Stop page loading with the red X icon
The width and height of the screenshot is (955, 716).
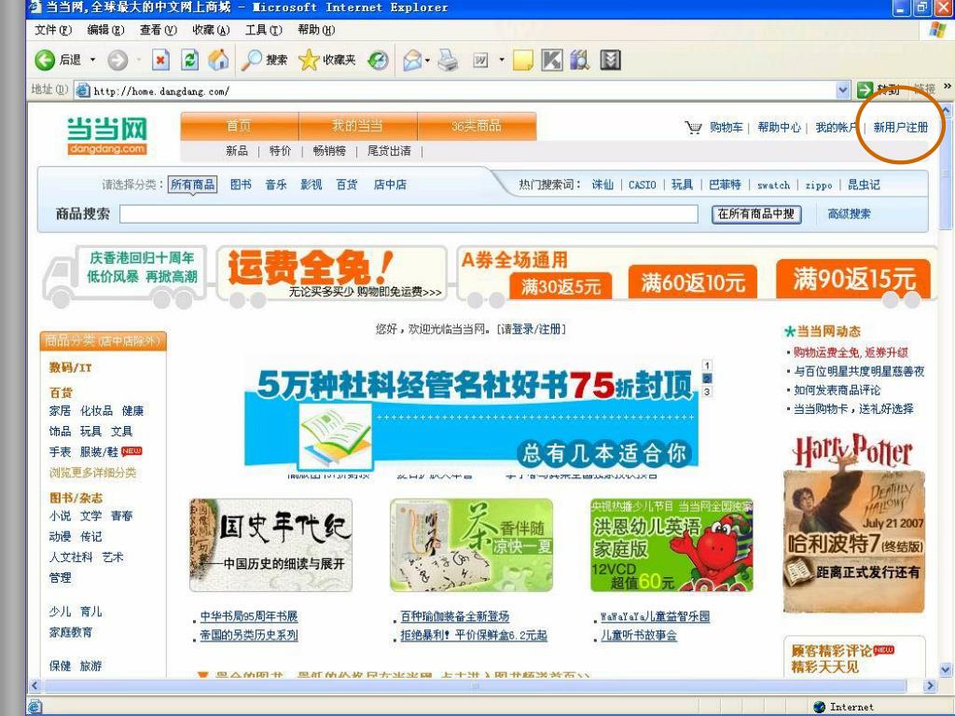coord(160,60)
